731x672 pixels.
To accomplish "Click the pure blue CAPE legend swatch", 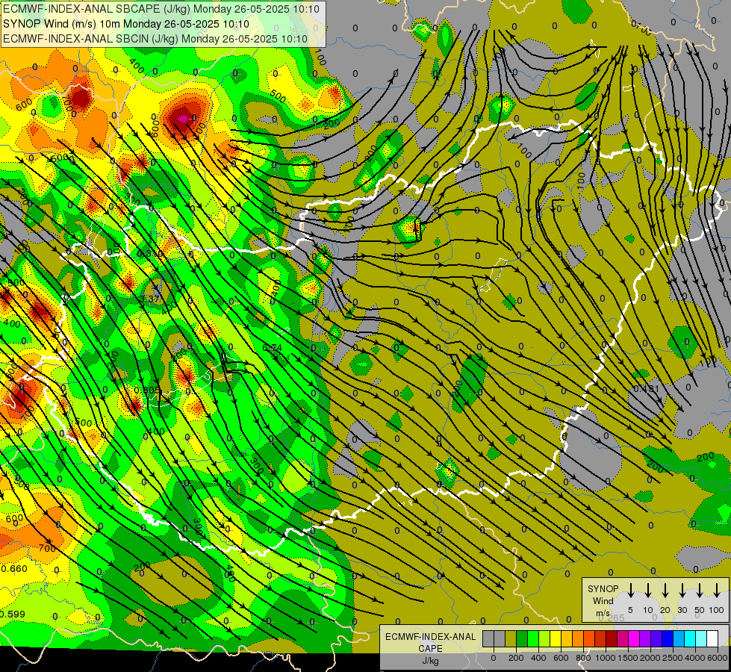I will 668,638.
